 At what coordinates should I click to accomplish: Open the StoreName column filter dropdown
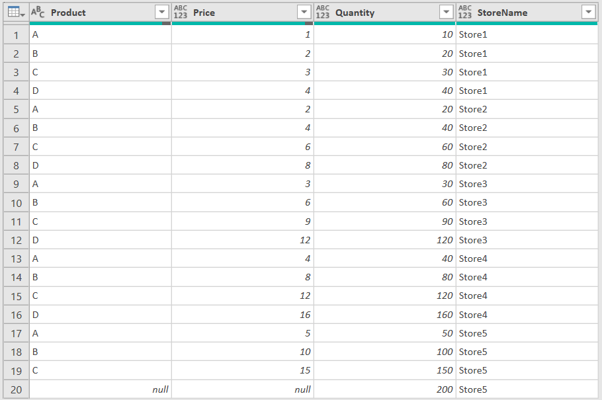(x=589, y=13)
